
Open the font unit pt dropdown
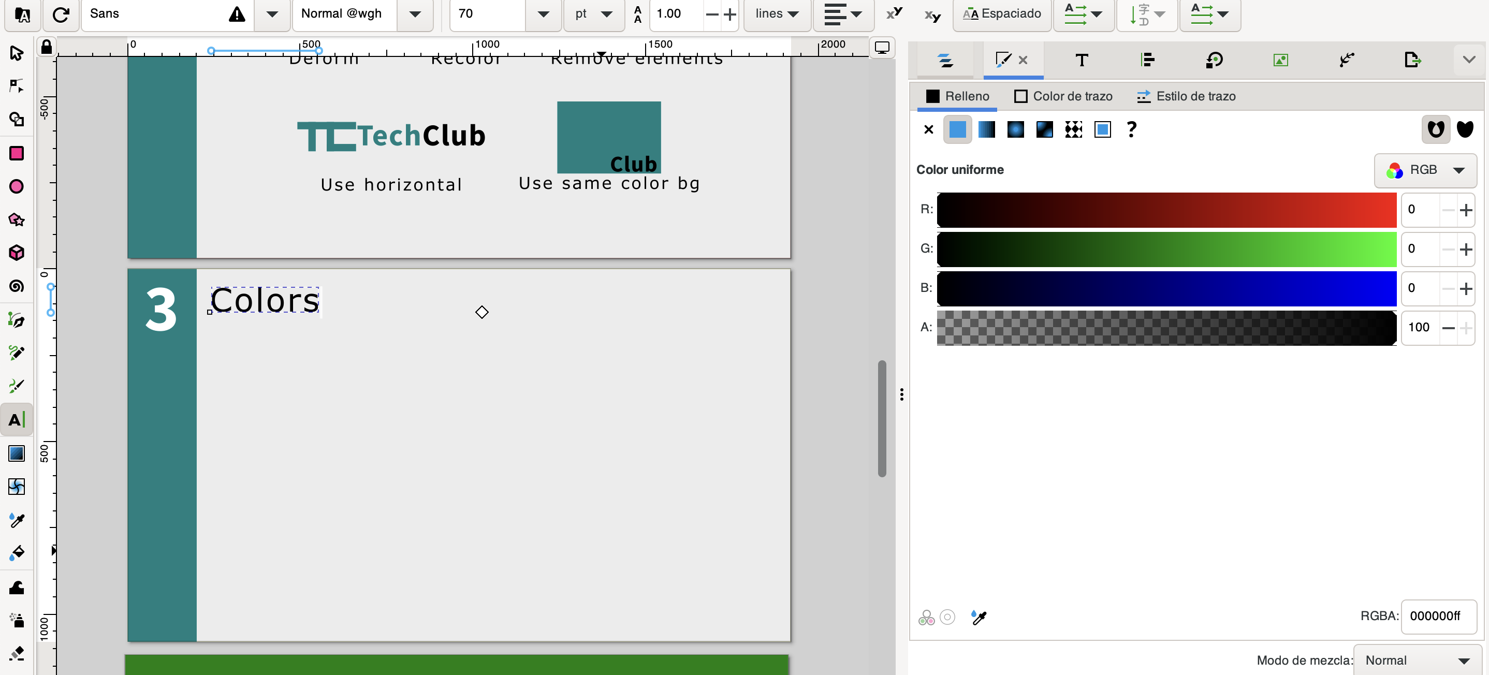pyautogui.click(x=594, y=14)
